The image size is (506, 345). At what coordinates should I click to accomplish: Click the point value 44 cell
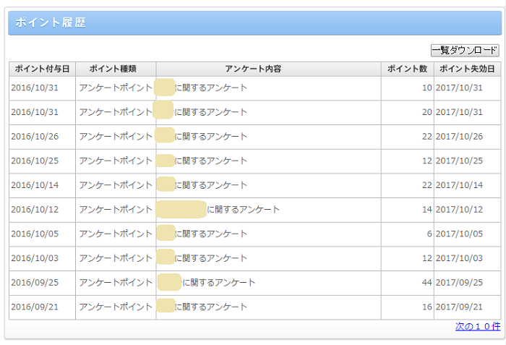[426, 282]
